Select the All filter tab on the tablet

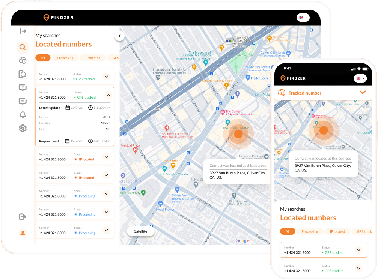pyautogui.click(x=43, y=58)
